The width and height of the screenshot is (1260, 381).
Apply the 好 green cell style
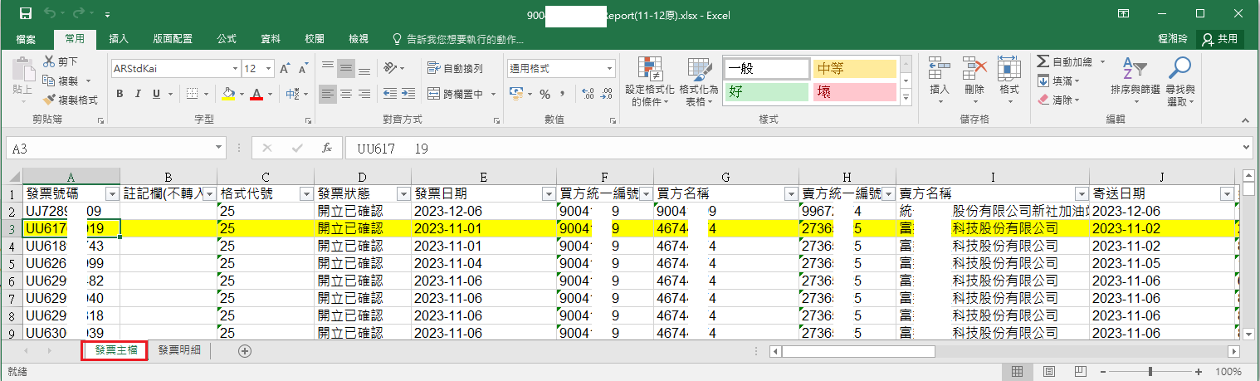(x=765, y=92)
